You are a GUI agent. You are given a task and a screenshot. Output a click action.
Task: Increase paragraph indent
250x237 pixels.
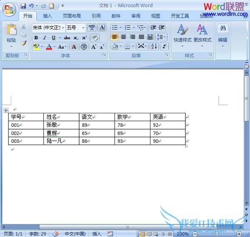[x=162, y=27]
